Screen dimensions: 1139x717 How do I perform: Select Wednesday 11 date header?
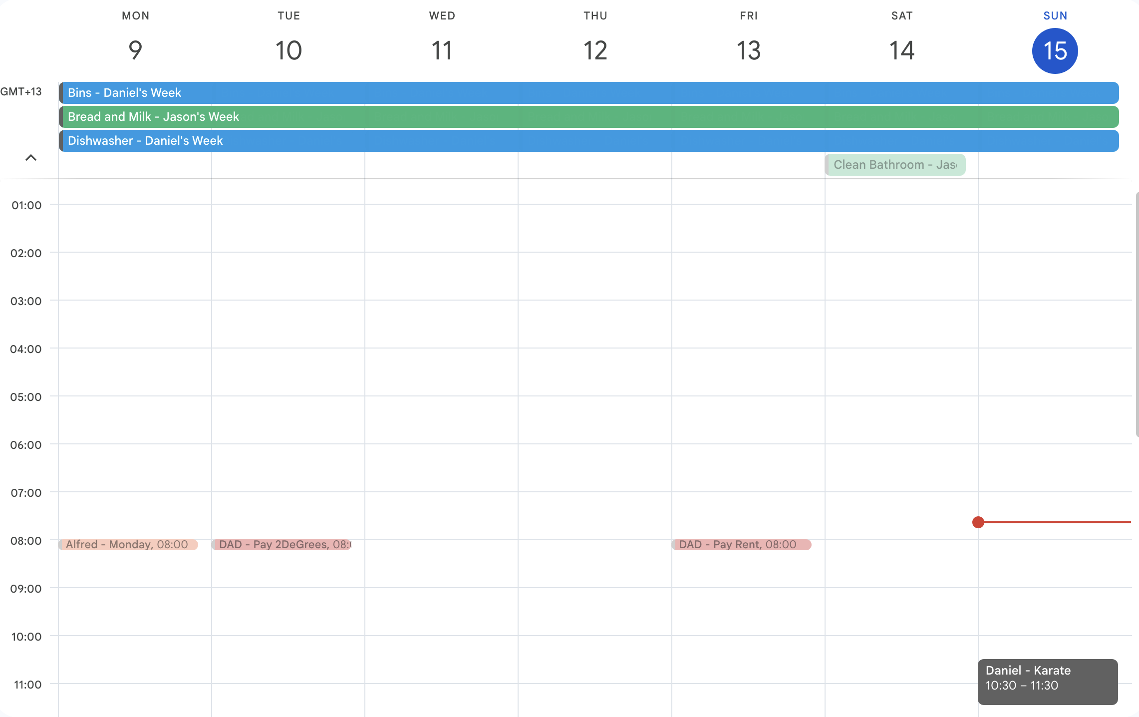[x=442, y=50]
